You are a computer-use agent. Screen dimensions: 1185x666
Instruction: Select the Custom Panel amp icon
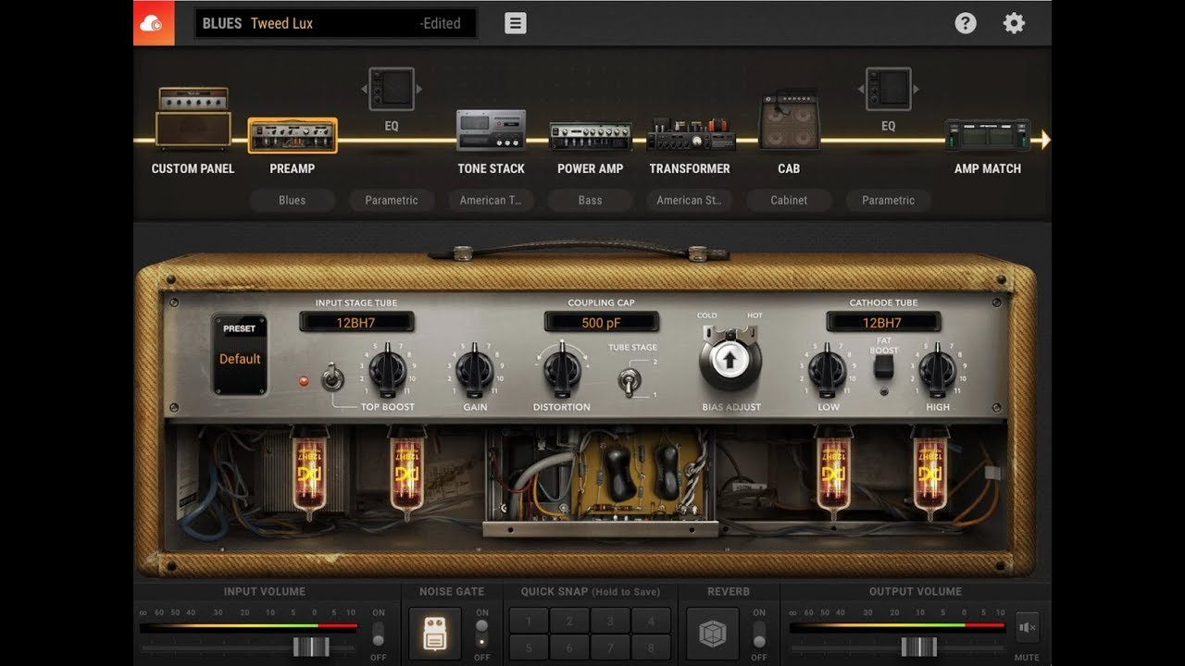tap(193, 118)
